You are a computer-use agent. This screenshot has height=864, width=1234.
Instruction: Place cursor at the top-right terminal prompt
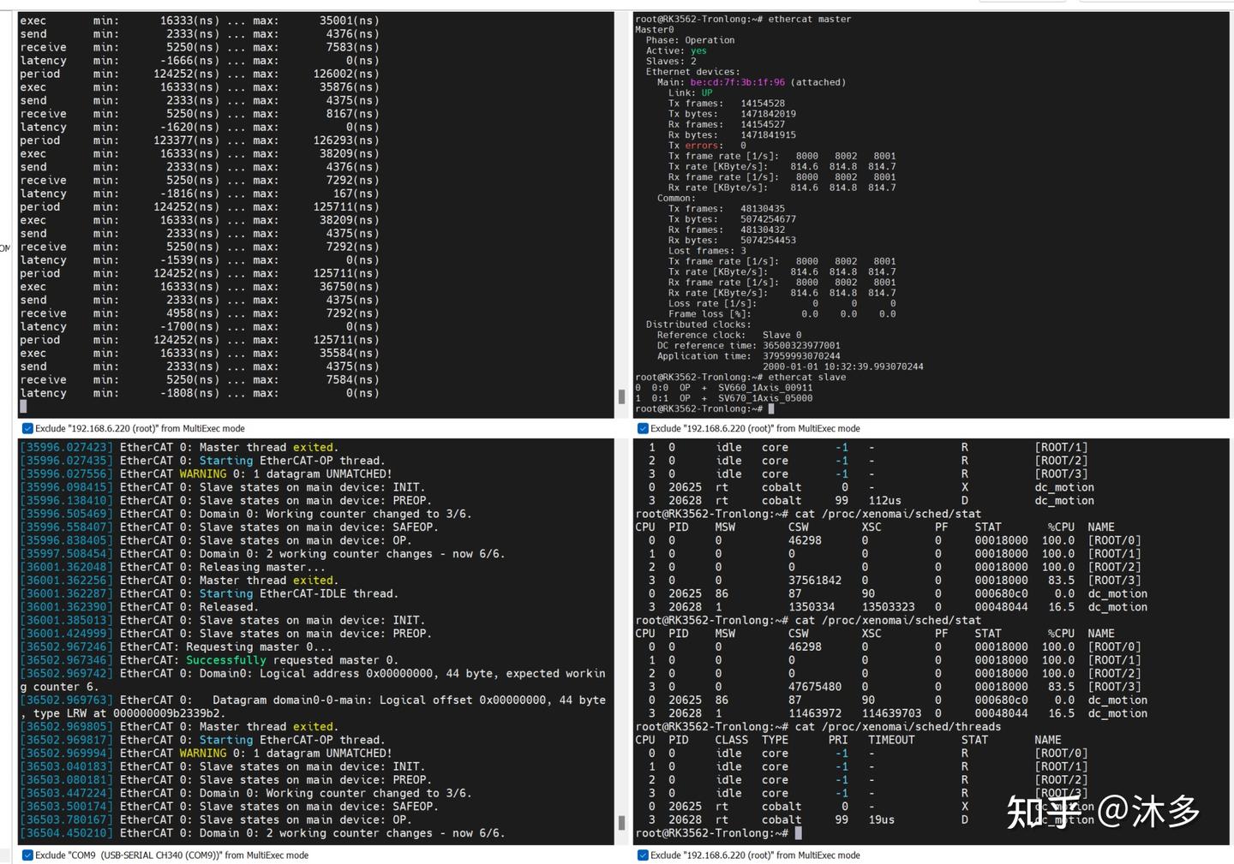pyautogui.click(x=771, y=408)
